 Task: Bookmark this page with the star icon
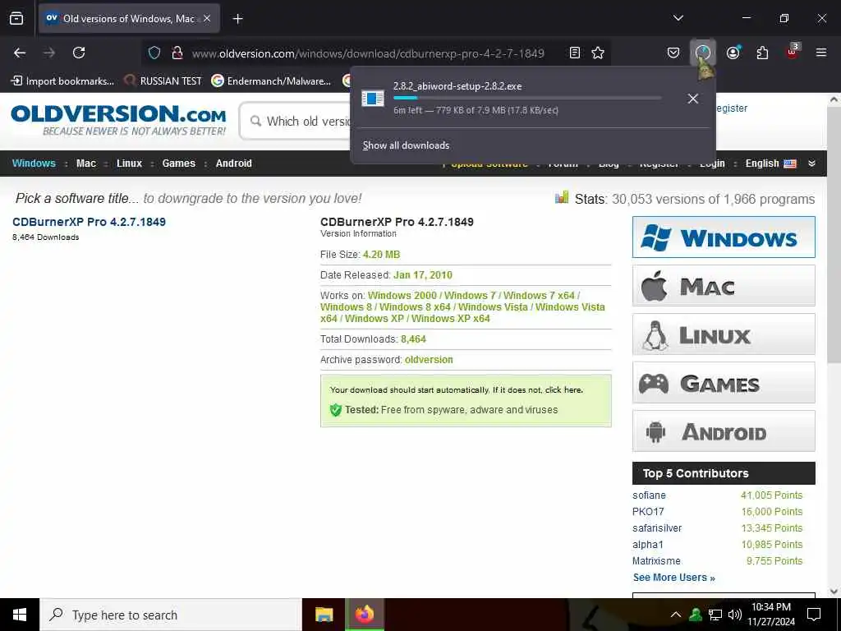pos(598,53)
